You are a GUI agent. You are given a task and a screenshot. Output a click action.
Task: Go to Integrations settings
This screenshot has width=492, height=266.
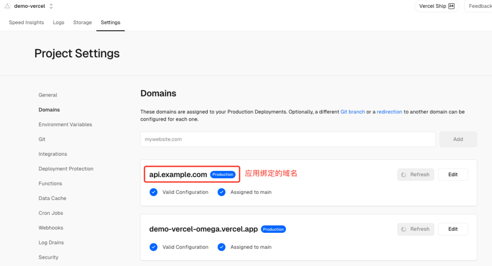point(53,153)
